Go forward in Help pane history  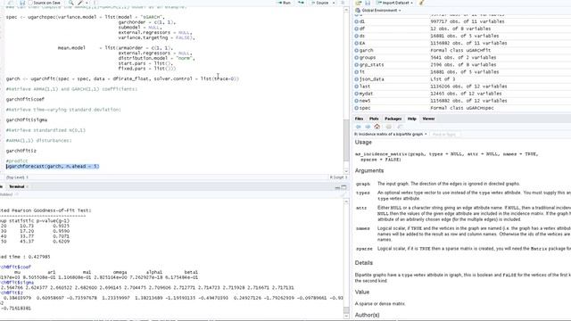pyautogui.click(x=368, y=127)
